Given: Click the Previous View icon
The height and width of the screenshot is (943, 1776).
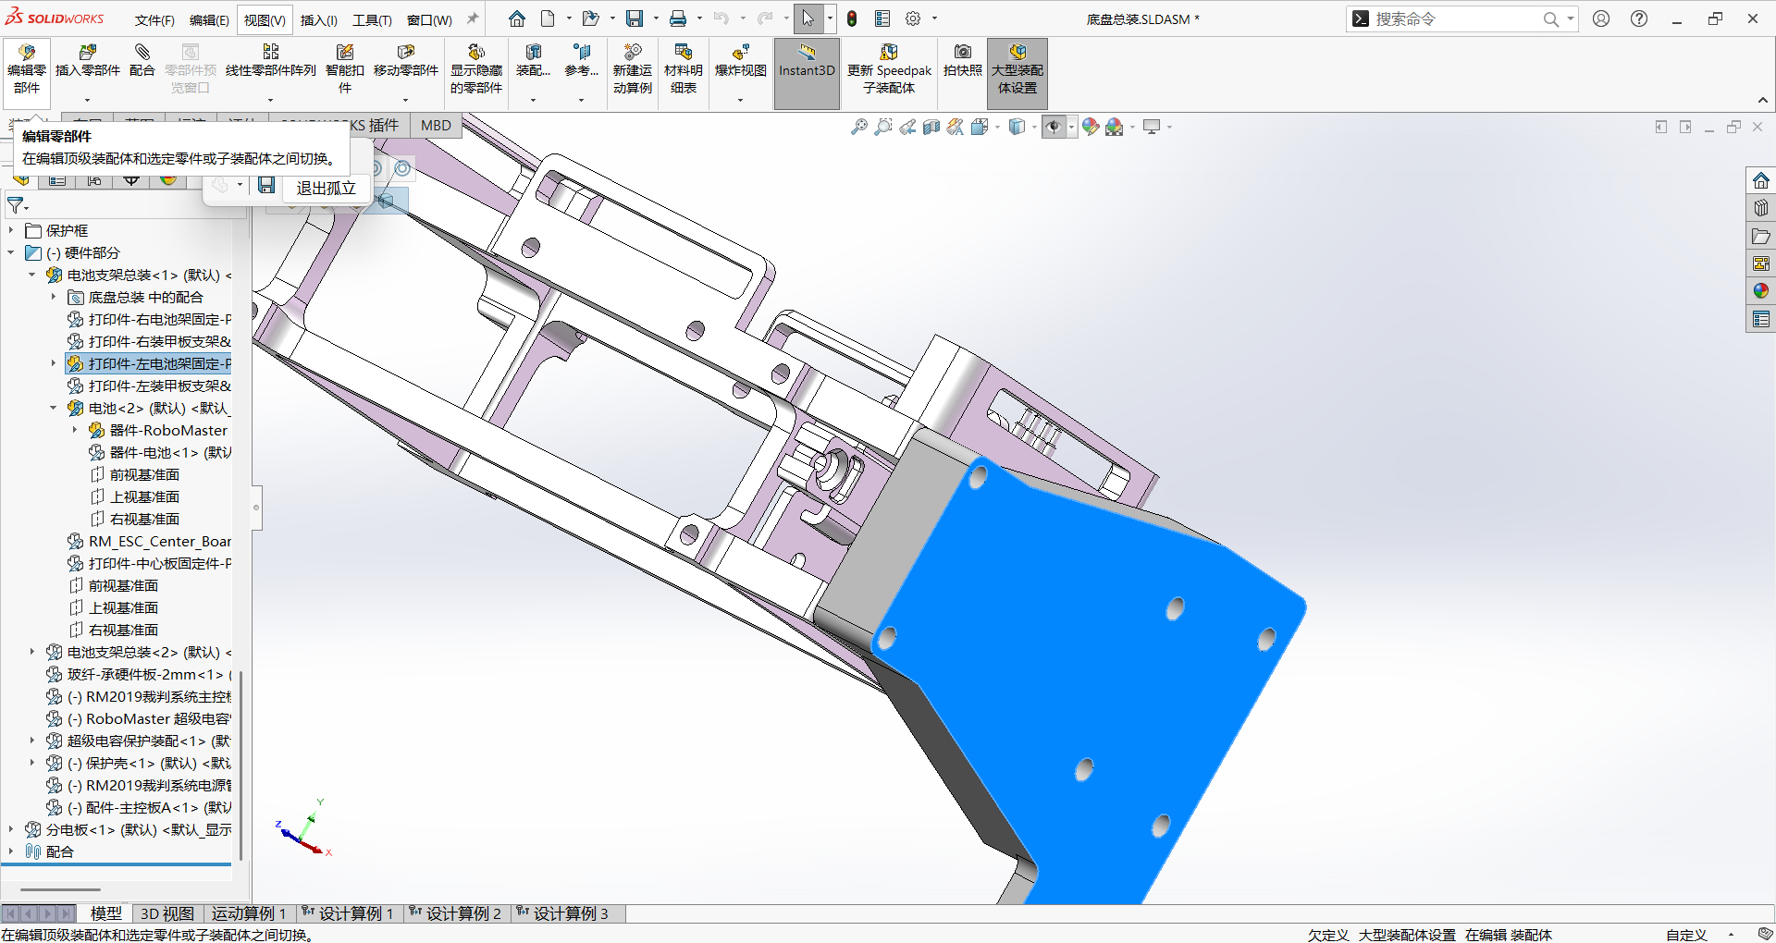Looking at the screenshot, I should pos(907,127).
